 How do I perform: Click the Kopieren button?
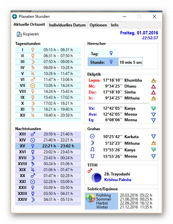click(27, 34)
